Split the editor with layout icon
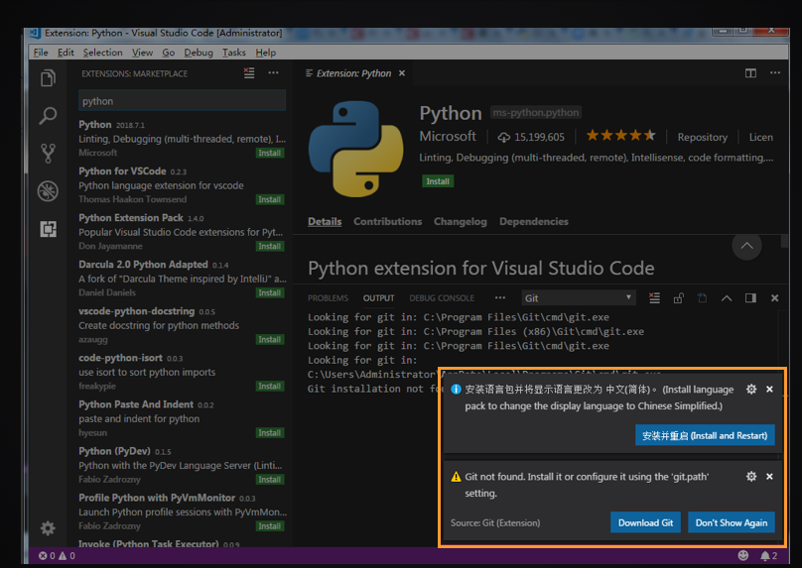The height and width of the screenshot is (568, 802). click(750, 73)
